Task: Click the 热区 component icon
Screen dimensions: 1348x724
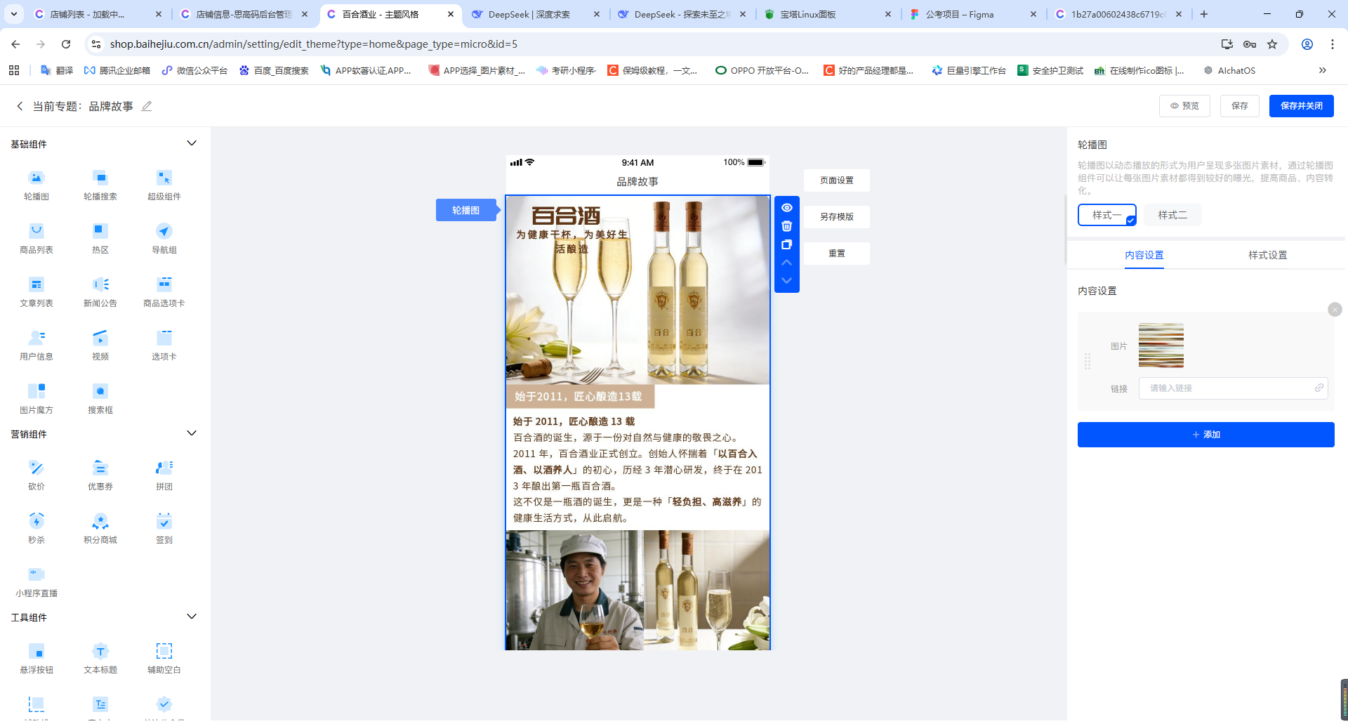Action: coord(100,238)
